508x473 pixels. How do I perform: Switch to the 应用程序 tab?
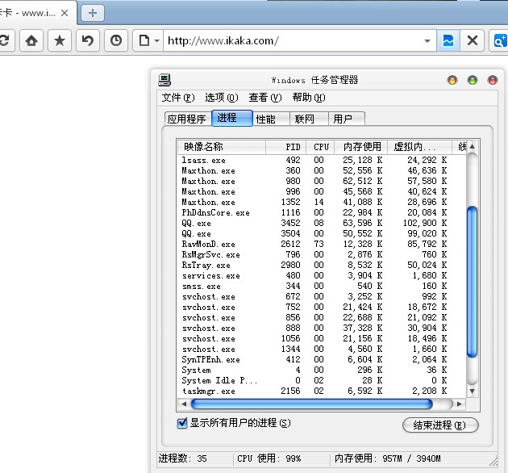point(188,119)
